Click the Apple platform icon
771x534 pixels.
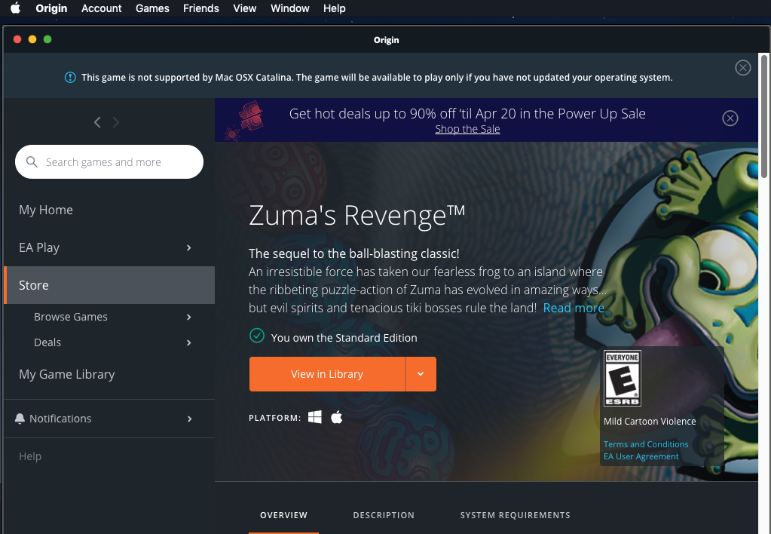337,417
